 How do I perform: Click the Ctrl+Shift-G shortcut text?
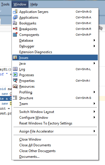click(x=83, y=11)
